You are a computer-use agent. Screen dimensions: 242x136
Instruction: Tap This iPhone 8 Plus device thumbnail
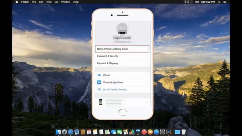pyautogui.click(x=101, y=102)
